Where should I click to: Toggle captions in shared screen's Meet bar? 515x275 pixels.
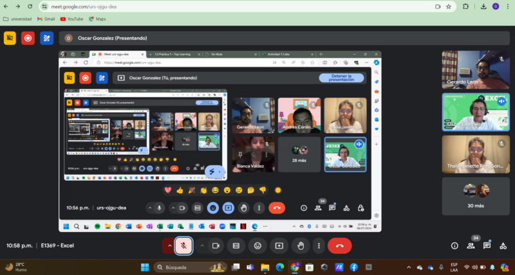pyautogui.click(x=198, y=208)
